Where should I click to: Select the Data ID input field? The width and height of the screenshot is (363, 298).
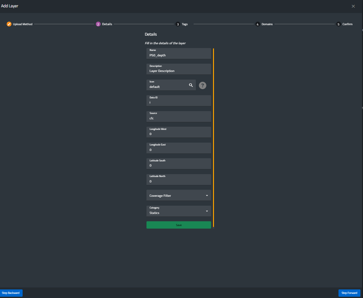[179, 102]
